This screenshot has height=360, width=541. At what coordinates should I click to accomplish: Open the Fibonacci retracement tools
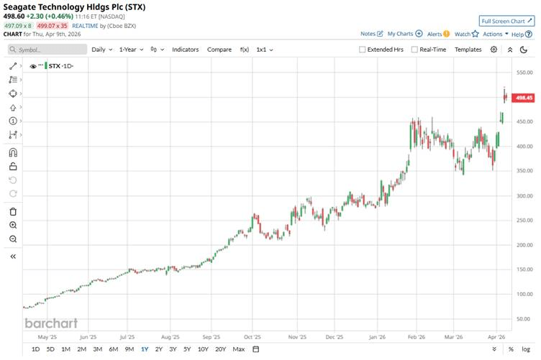click(x=13, y=80)
